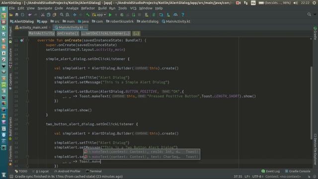The image size is (318, 179).
Task: Open the Android Profiler tool window
Action: (x=68, y=171)
